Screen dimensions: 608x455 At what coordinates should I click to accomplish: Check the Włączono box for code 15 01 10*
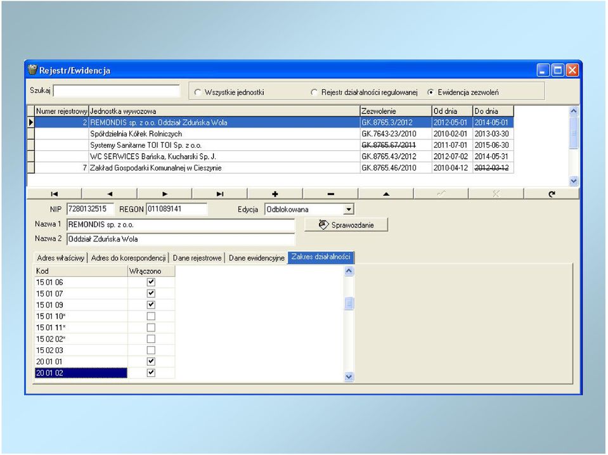[x=151, y=316]
